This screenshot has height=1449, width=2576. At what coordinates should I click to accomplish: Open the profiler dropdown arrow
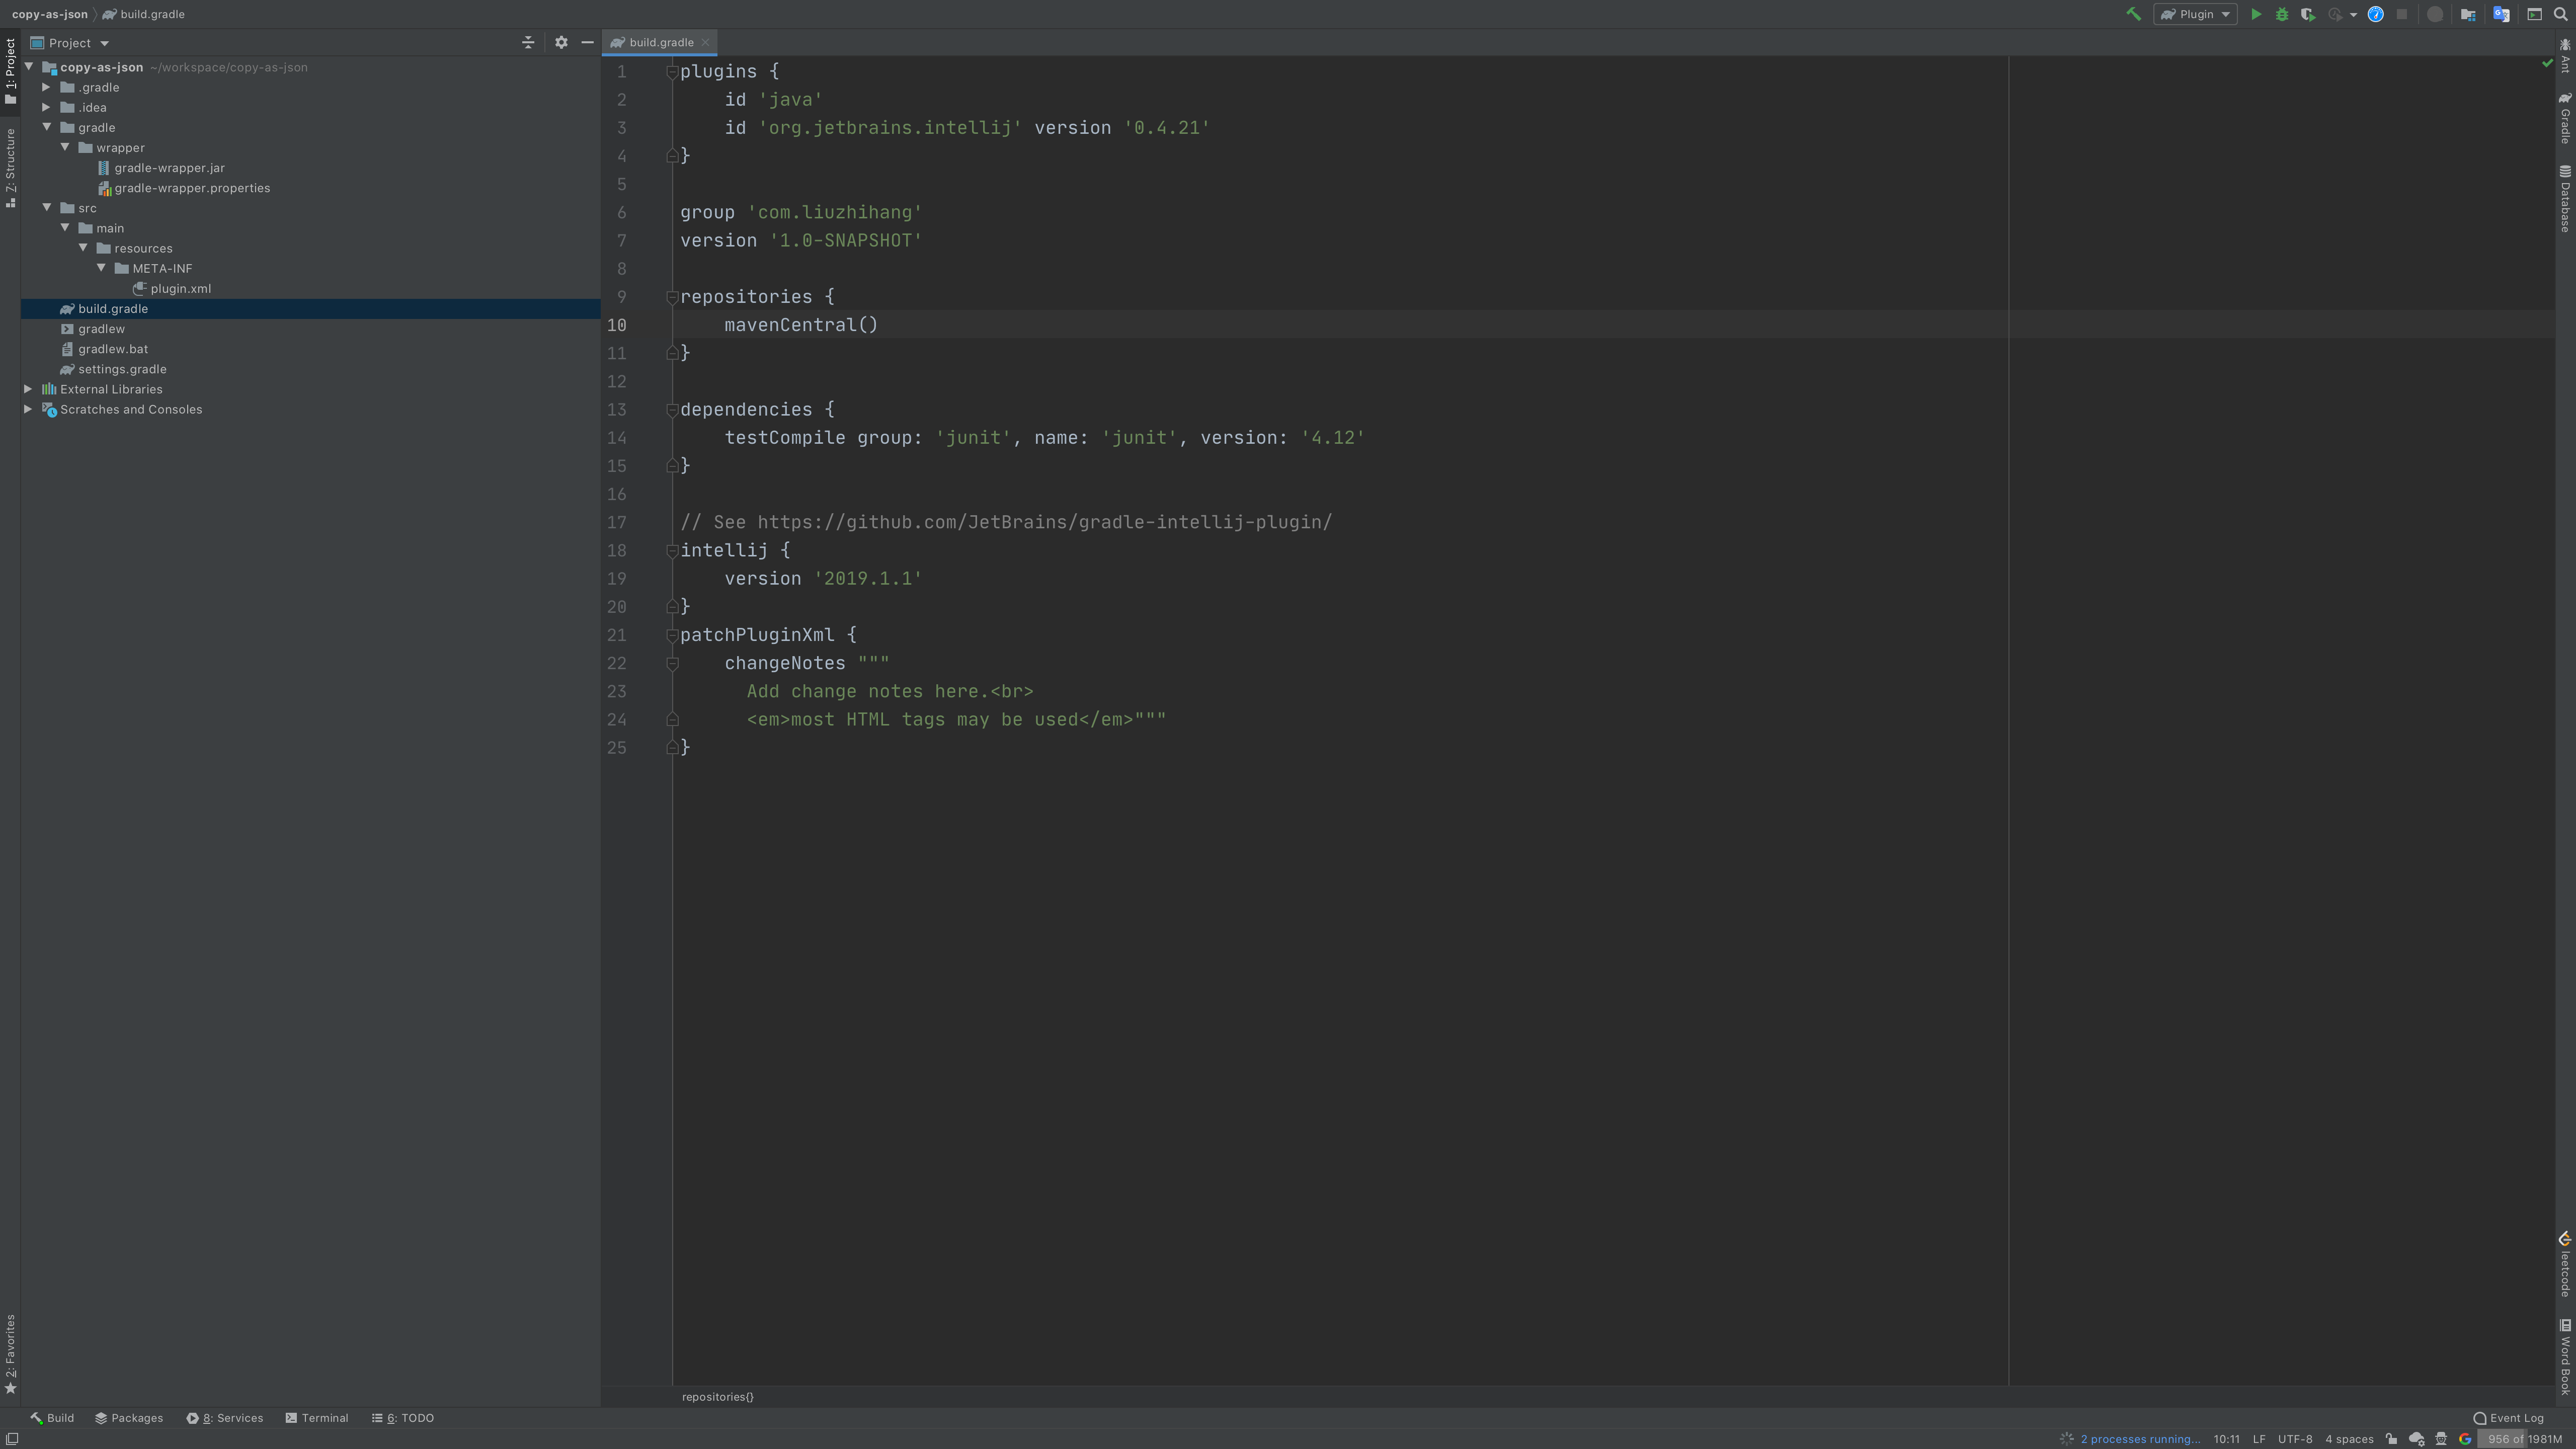coord(2353,15)
